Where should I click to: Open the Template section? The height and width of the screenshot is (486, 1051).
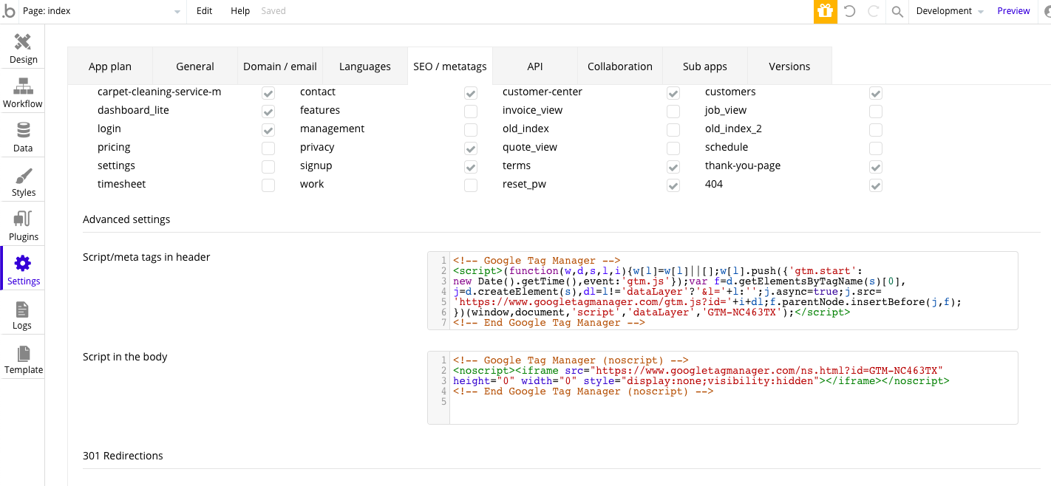point(23,358)
